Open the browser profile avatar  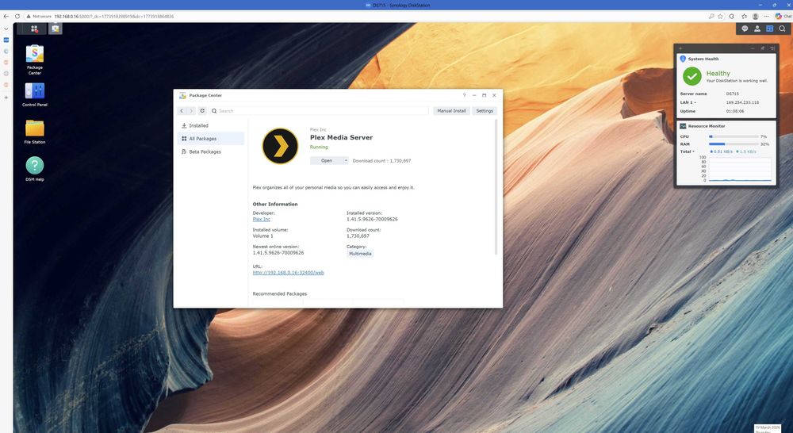756,16
